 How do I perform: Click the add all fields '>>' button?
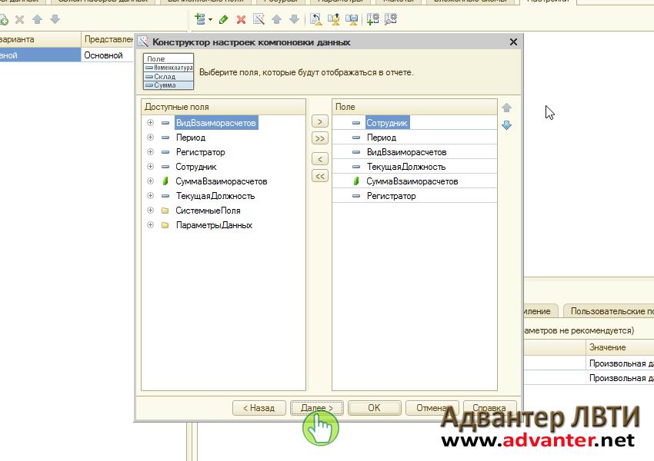(x=319, y=139)
